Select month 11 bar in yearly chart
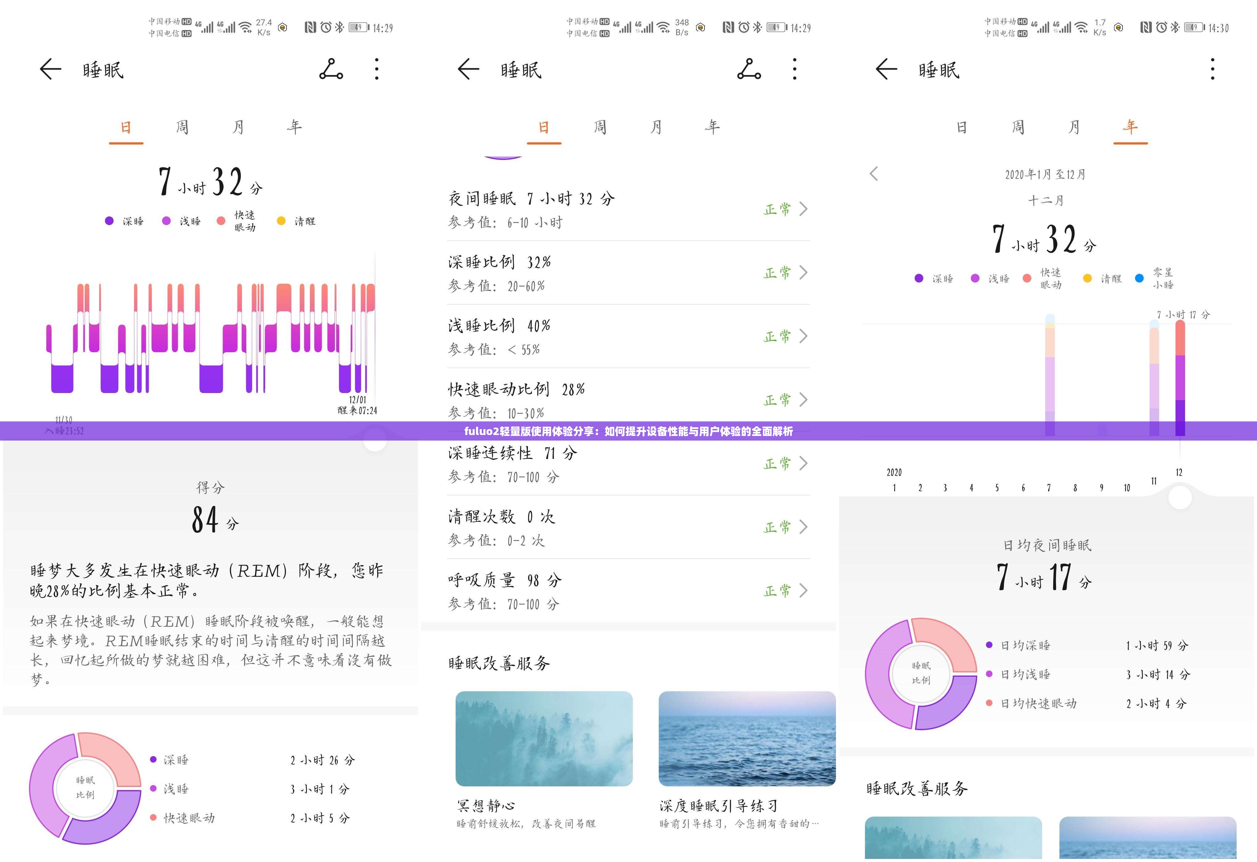Image resolution: width=1257 pixels, height=862 pixels. pyautogui.click(x=1154, y=378)
